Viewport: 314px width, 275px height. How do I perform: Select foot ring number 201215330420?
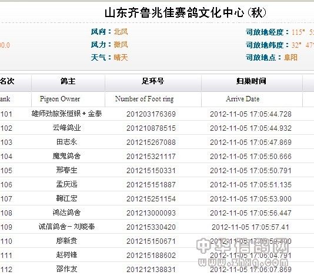coord(151,227)
